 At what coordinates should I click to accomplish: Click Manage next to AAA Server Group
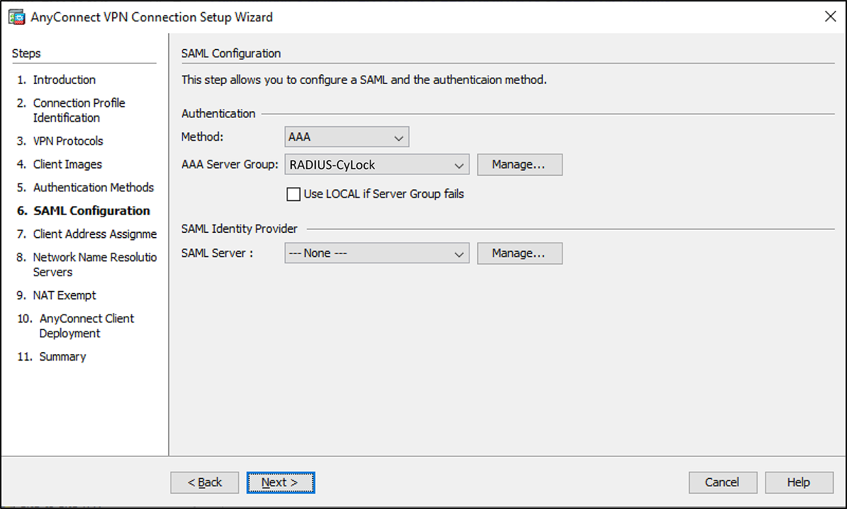(519, 165)
